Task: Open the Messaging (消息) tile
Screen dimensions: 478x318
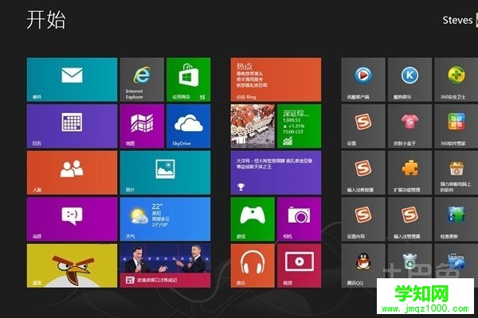Action: (72, 219)
